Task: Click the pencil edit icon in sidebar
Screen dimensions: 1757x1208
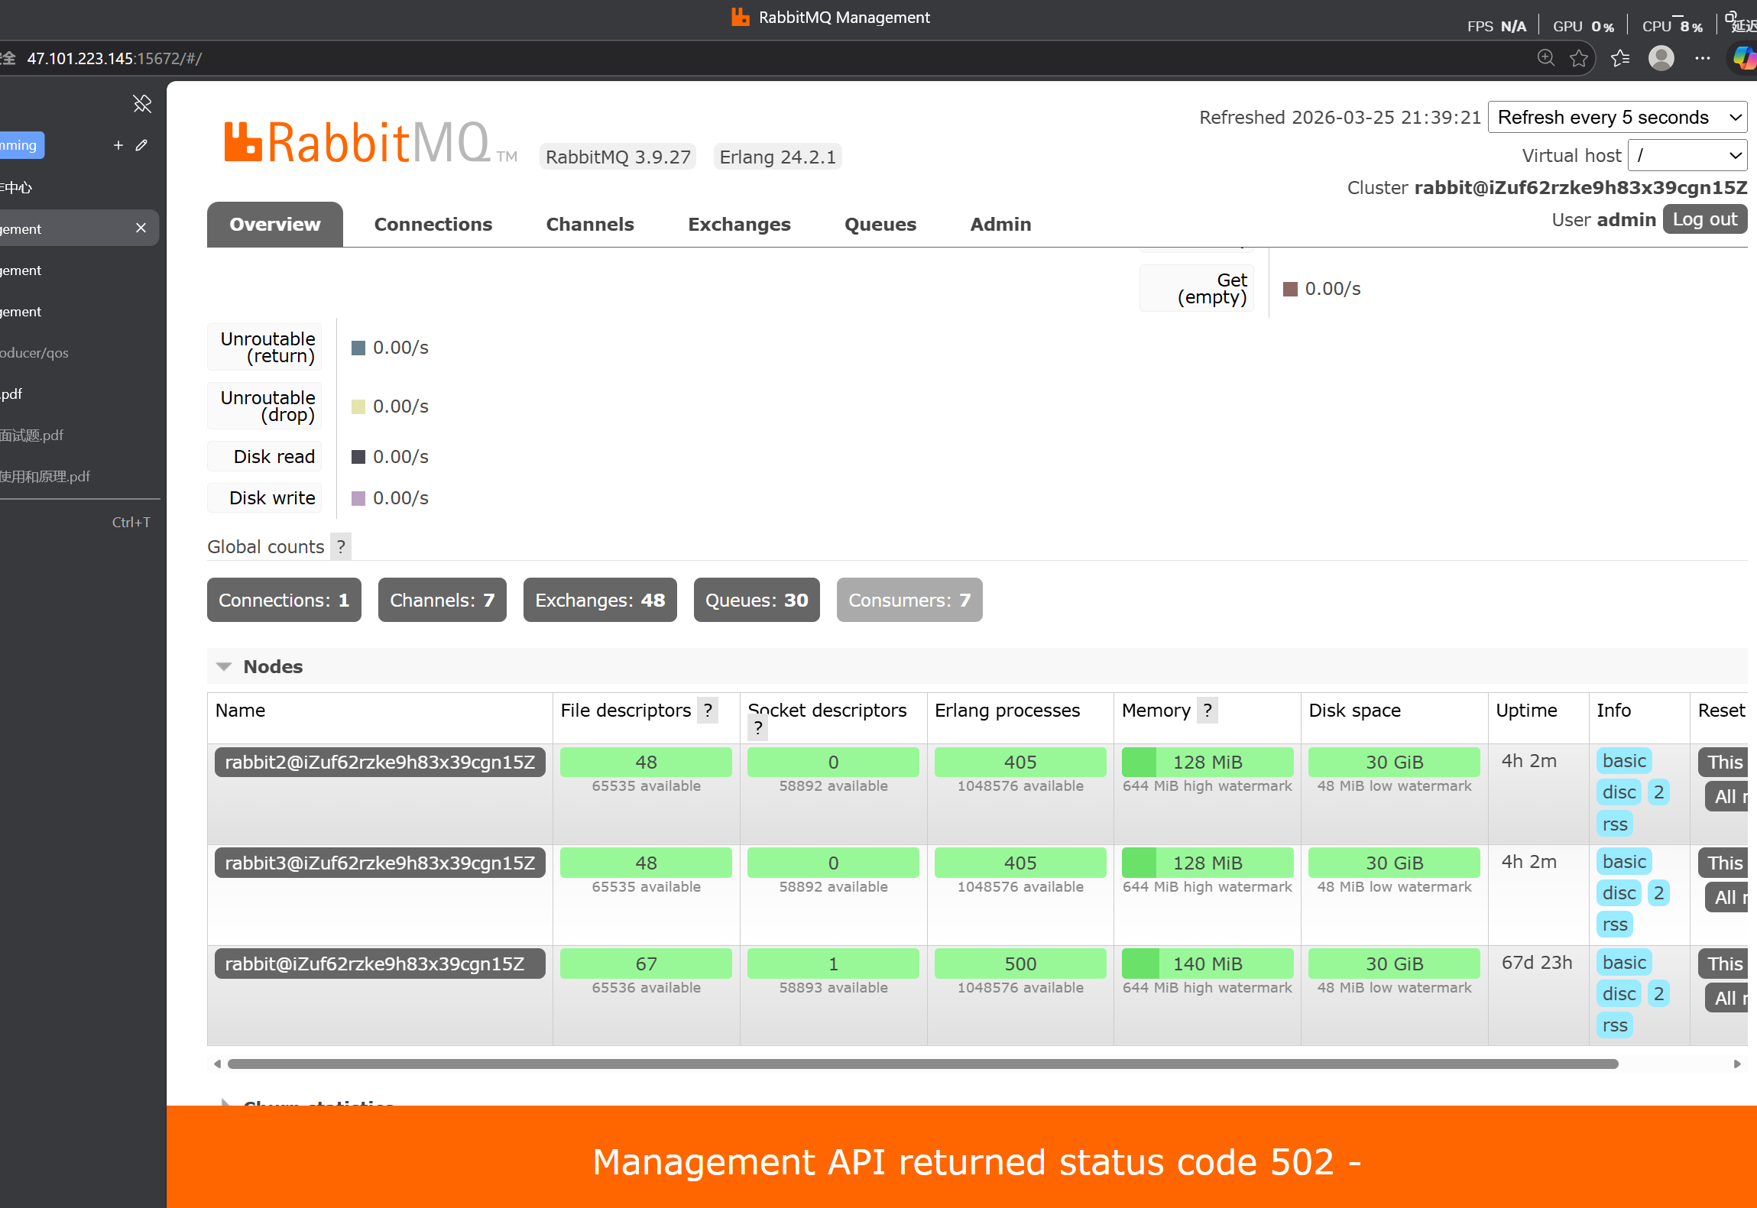Action: (x=141, y=145)
